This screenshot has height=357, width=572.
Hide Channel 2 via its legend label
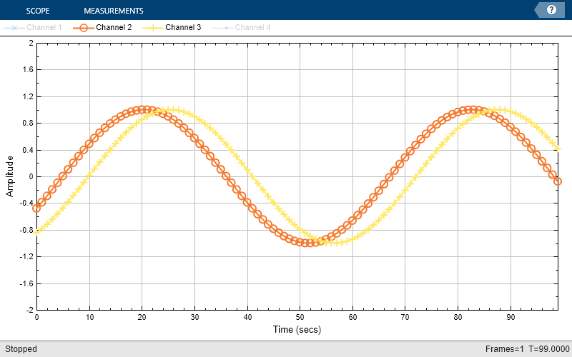point(114,27)
